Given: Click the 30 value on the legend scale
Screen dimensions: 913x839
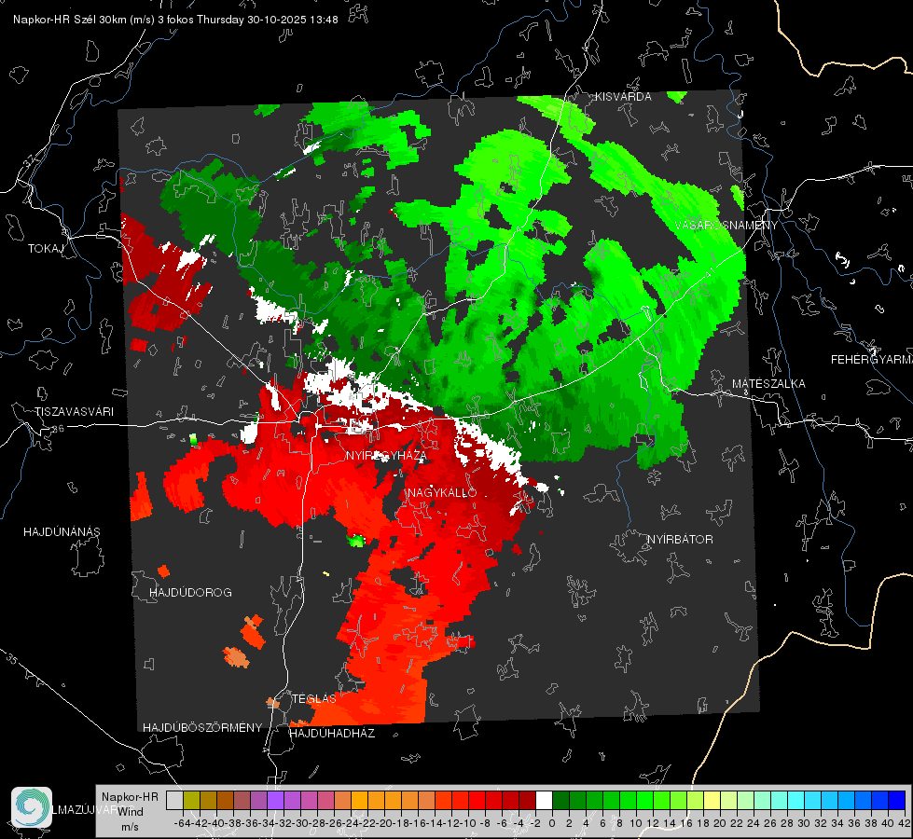Looking at the screenshot, I should [x=804, y=823].
